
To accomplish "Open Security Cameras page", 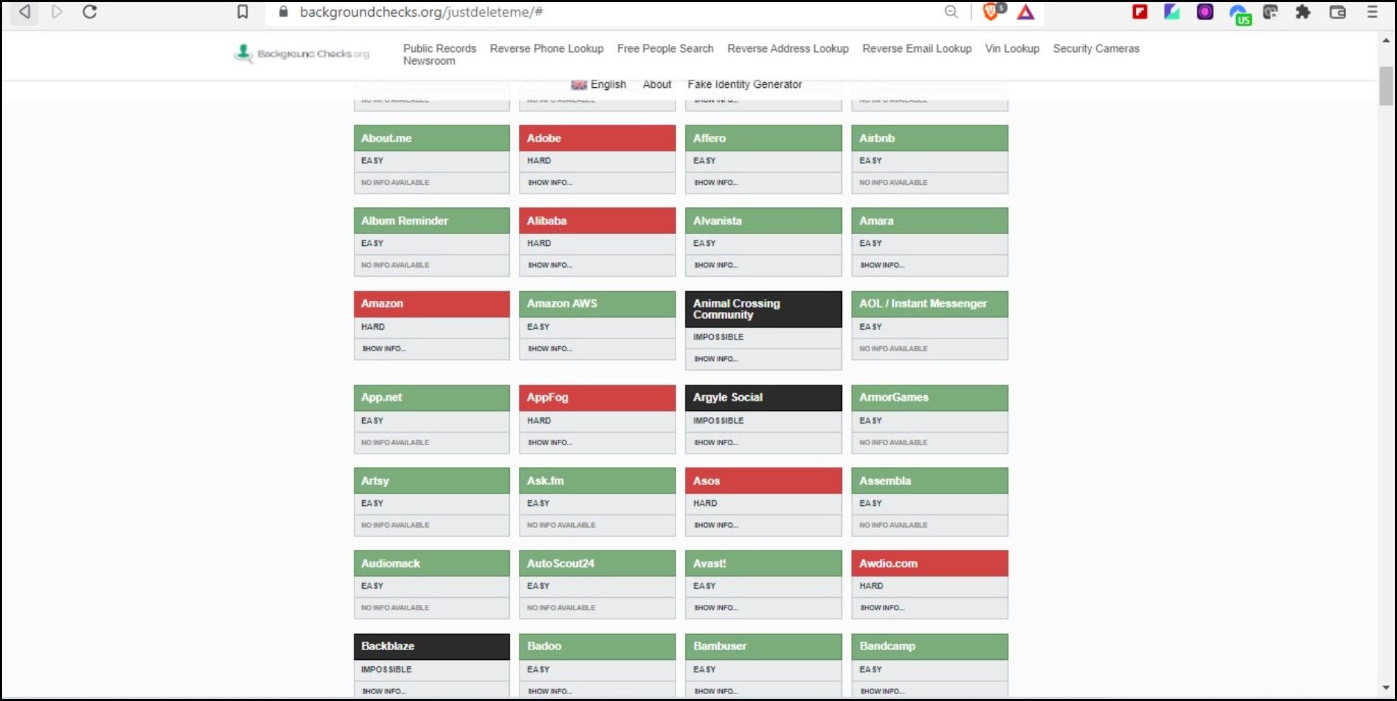I will 1096,49.
